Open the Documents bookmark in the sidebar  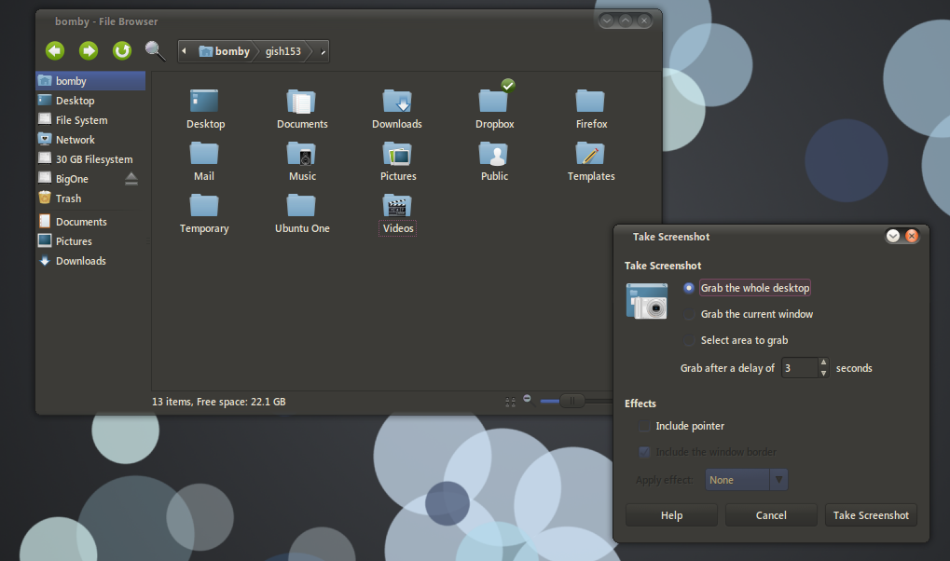click(x=90, y=222)
